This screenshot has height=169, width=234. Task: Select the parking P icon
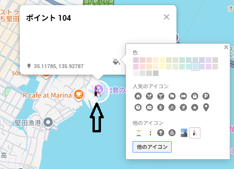[x=206, y=96]
